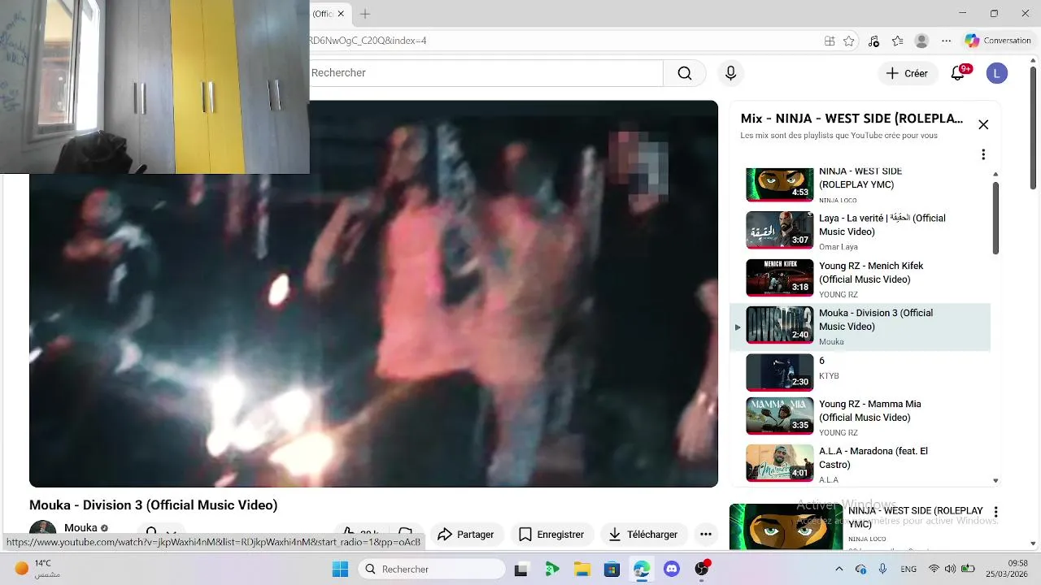Screen dimensions: 1041x585
Task: Select the currently playing 'Mouka - Division 3' playlist item
Action: coord(860,327)
